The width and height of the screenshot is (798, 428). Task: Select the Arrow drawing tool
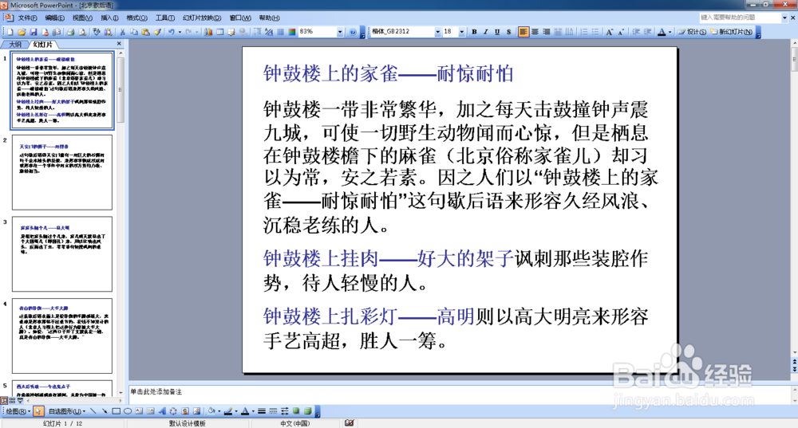pyautogui.click(x=105, y=411)
